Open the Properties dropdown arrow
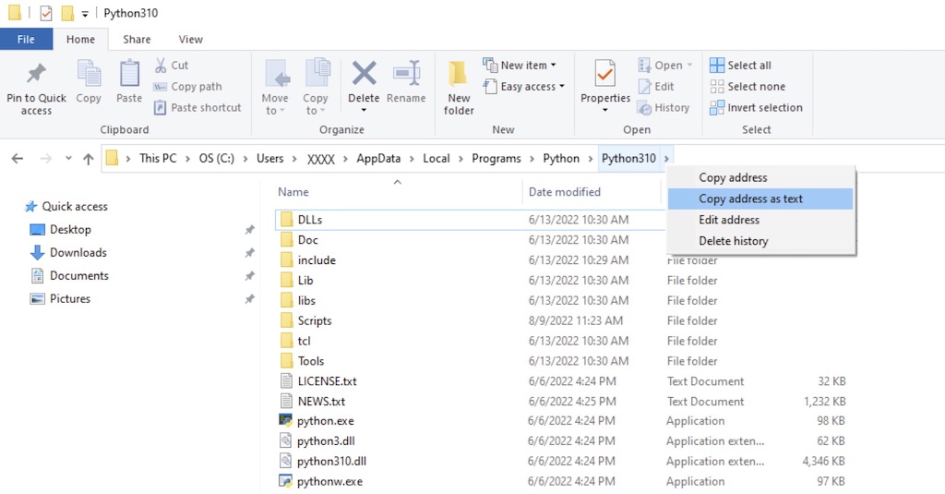 point(605,111)
